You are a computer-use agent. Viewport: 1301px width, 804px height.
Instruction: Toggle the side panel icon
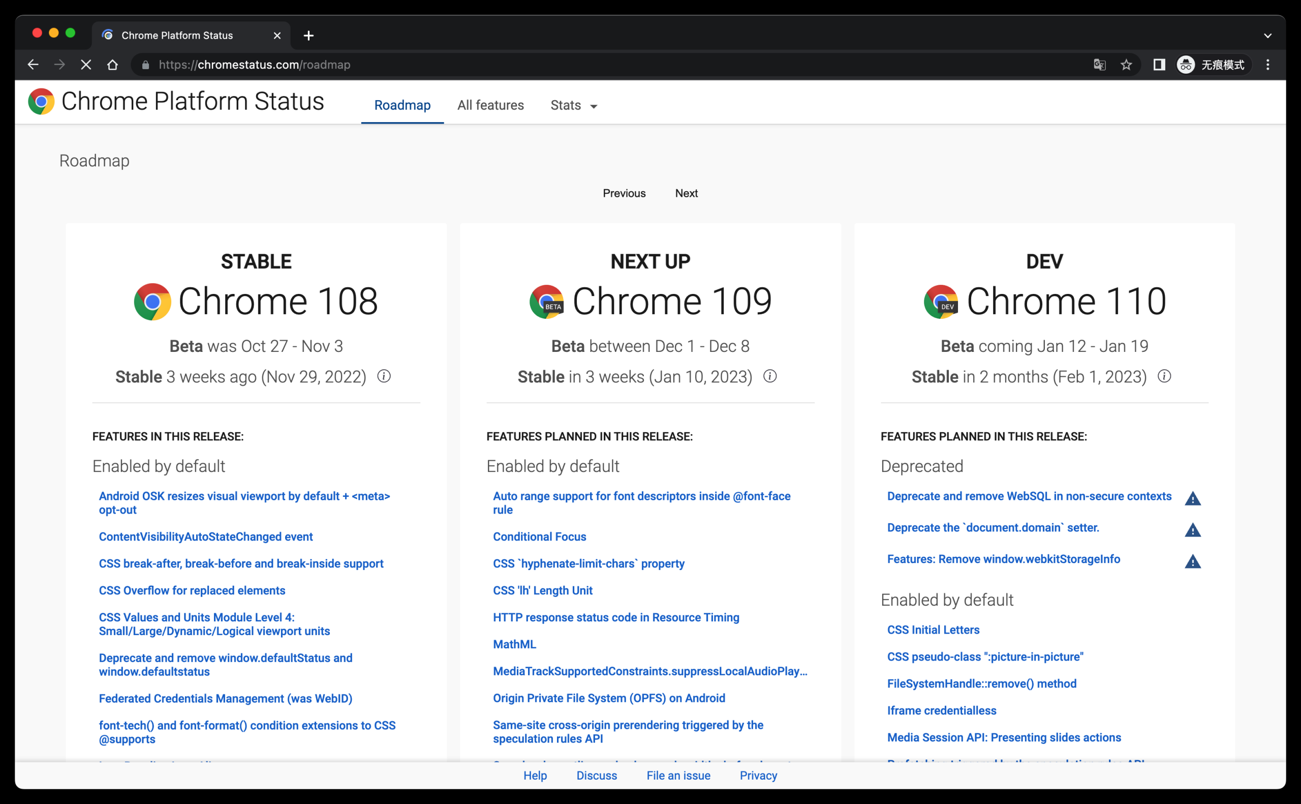[x=1159, y=65]
